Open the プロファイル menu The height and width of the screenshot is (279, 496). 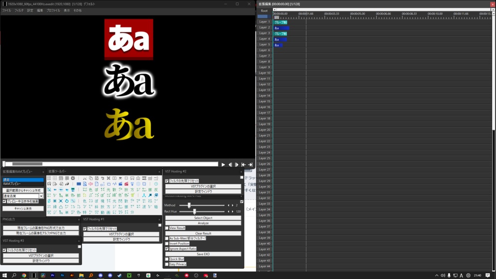click(53, 11)
